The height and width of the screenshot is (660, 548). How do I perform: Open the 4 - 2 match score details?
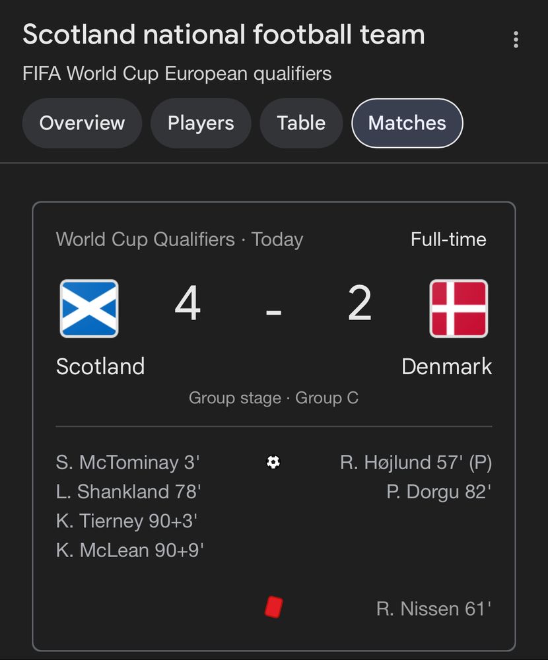274,304
